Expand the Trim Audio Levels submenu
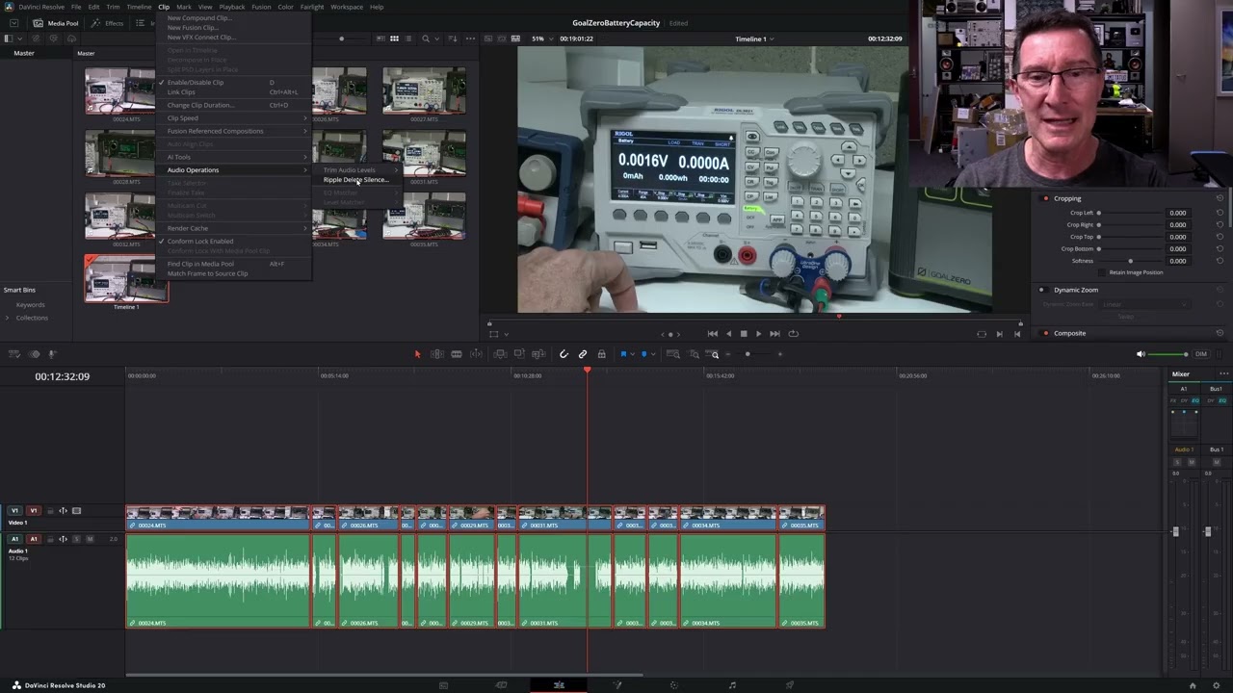Image resolution: width=1233 pixels, height=693 pixels. point(356,170)
